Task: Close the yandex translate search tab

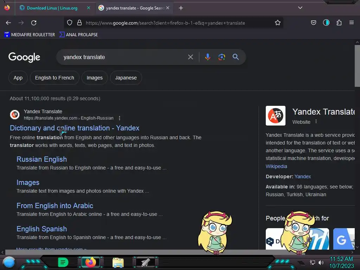Action: coord(168,8)
